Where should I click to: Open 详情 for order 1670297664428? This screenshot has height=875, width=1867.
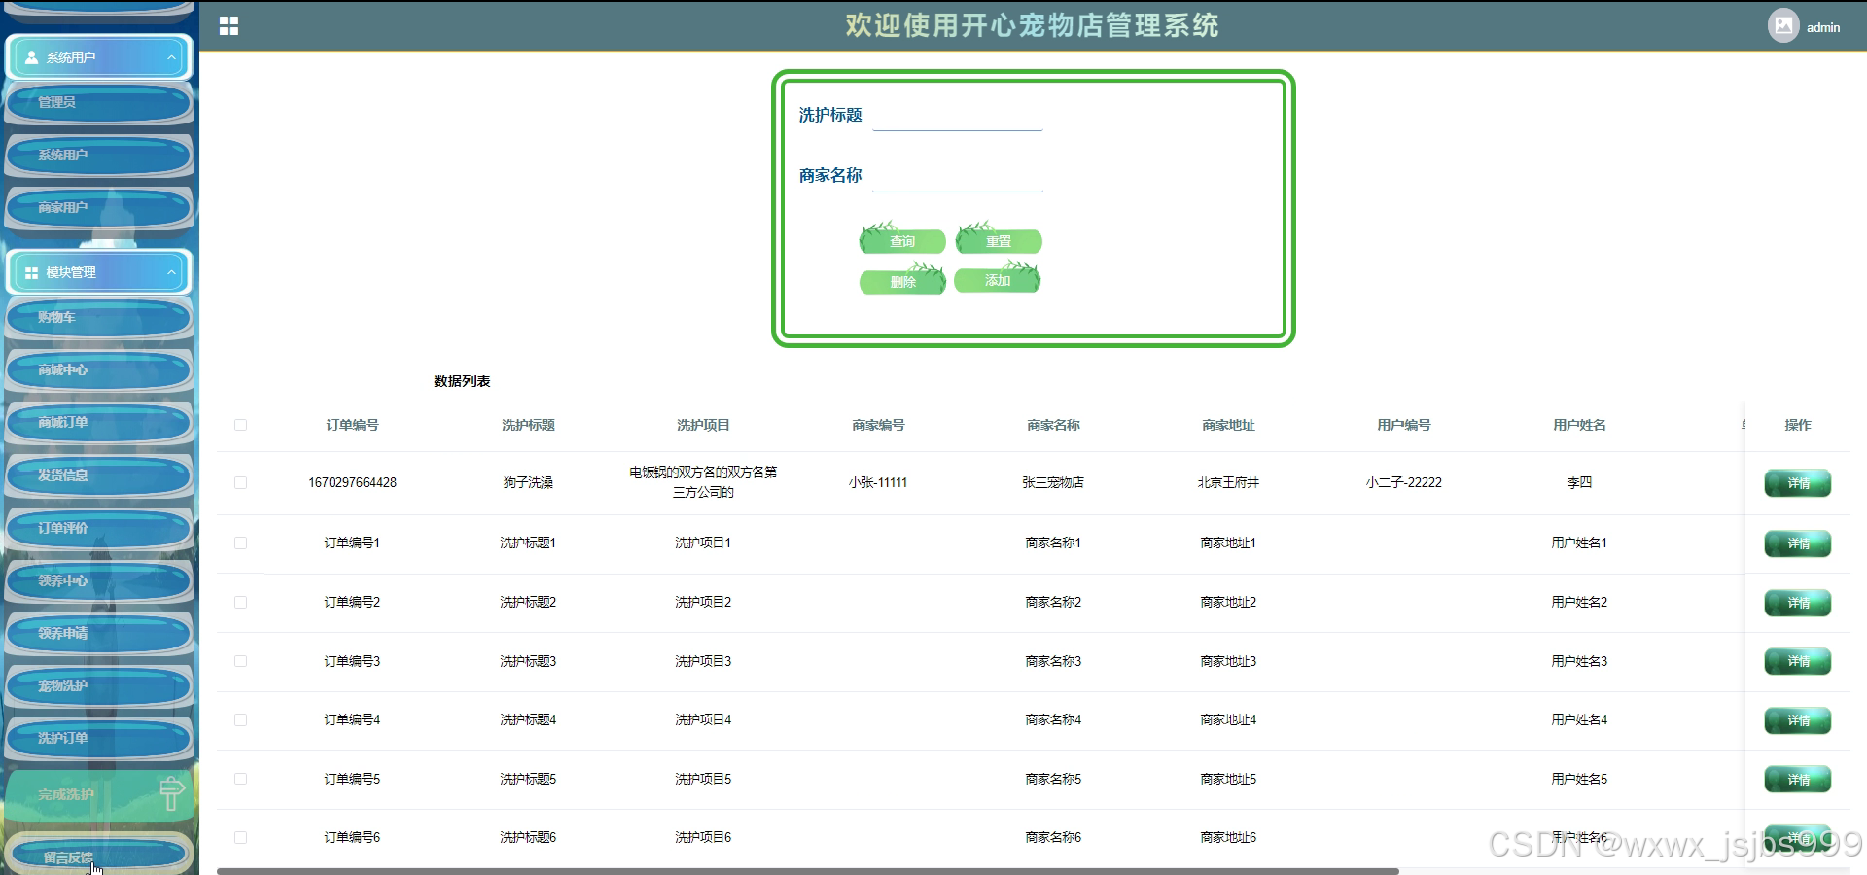pyautogui.click(x=1798, y=483)
